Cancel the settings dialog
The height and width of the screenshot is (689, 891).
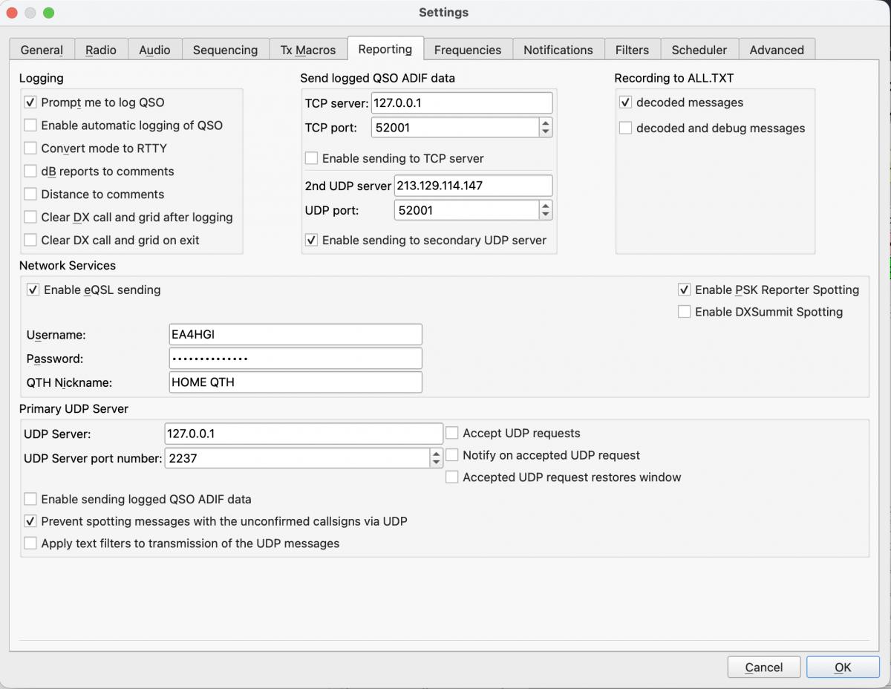pos(763,667)
